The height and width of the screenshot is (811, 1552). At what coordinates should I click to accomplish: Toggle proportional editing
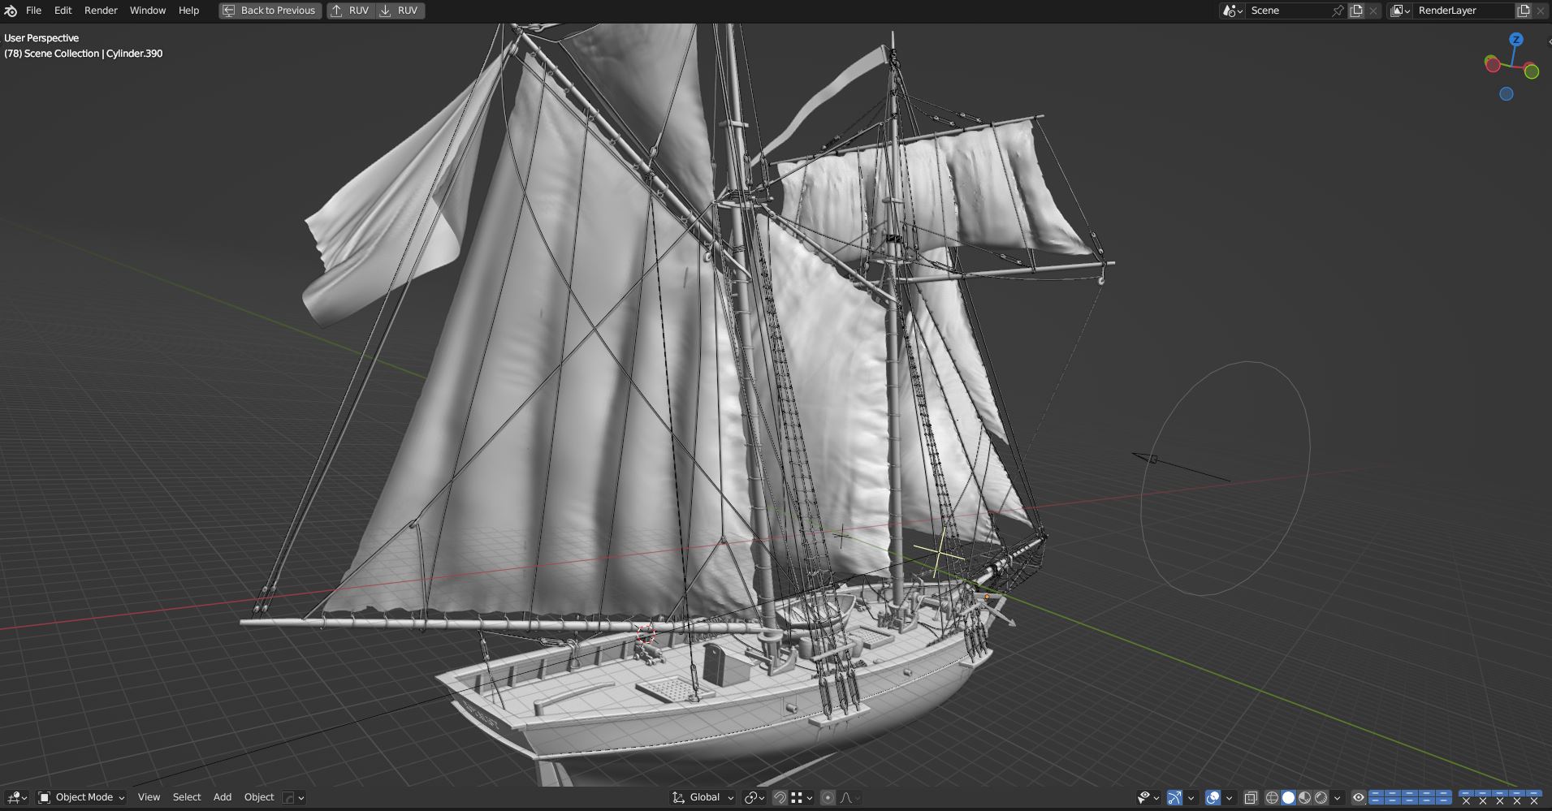click(828, 797)
